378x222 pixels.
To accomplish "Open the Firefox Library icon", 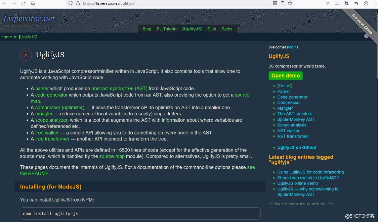I will tap(328, 4).
